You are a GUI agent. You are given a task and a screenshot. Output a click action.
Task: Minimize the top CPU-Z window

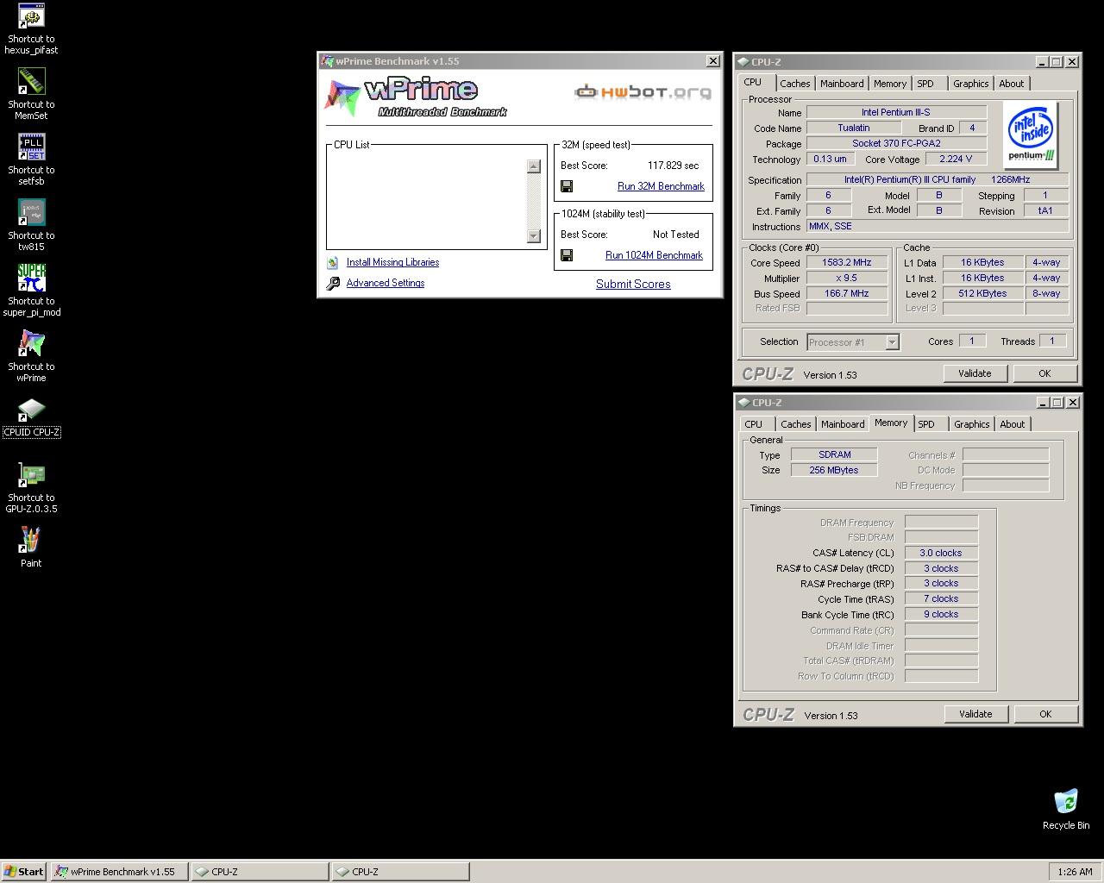pyautogui.click(x=1042, y=62)
